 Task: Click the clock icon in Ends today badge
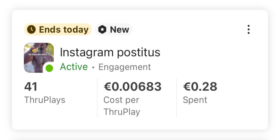pos(31,30)
